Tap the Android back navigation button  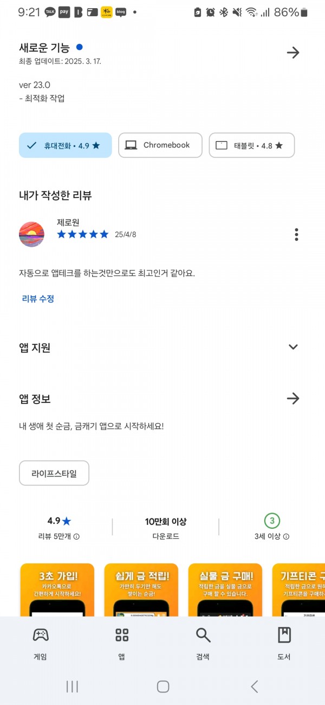[254, 687]
